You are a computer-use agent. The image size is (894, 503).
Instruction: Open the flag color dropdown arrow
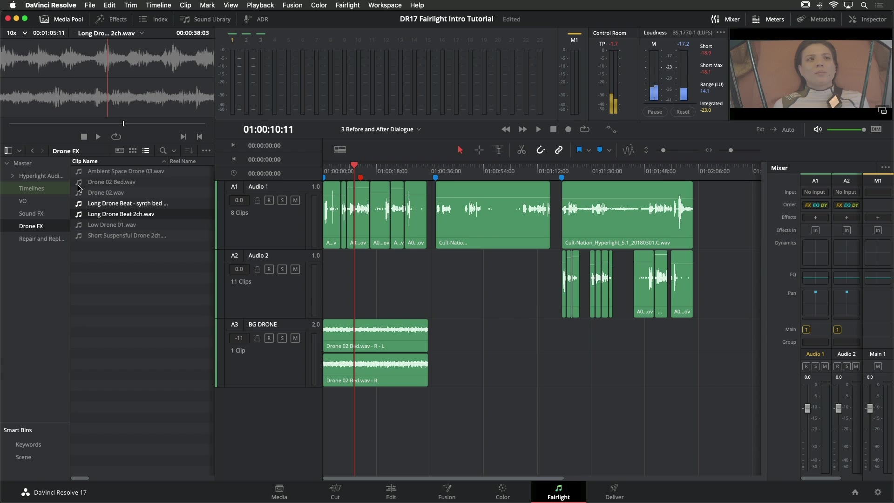point(589,150)
